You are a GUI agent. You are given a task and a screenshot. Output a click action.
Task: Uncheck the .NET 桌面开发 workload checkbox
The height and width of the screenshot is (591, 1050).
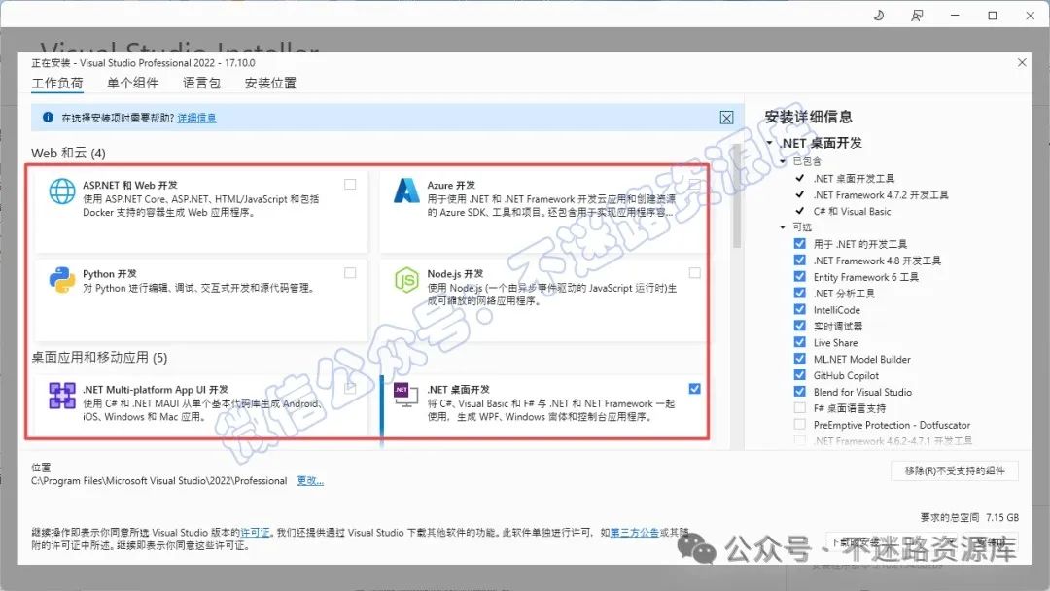[695, 388]
